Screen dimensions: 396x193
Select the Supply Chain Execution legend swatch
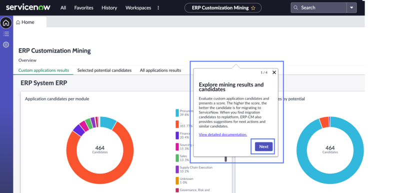pos(177,169)
